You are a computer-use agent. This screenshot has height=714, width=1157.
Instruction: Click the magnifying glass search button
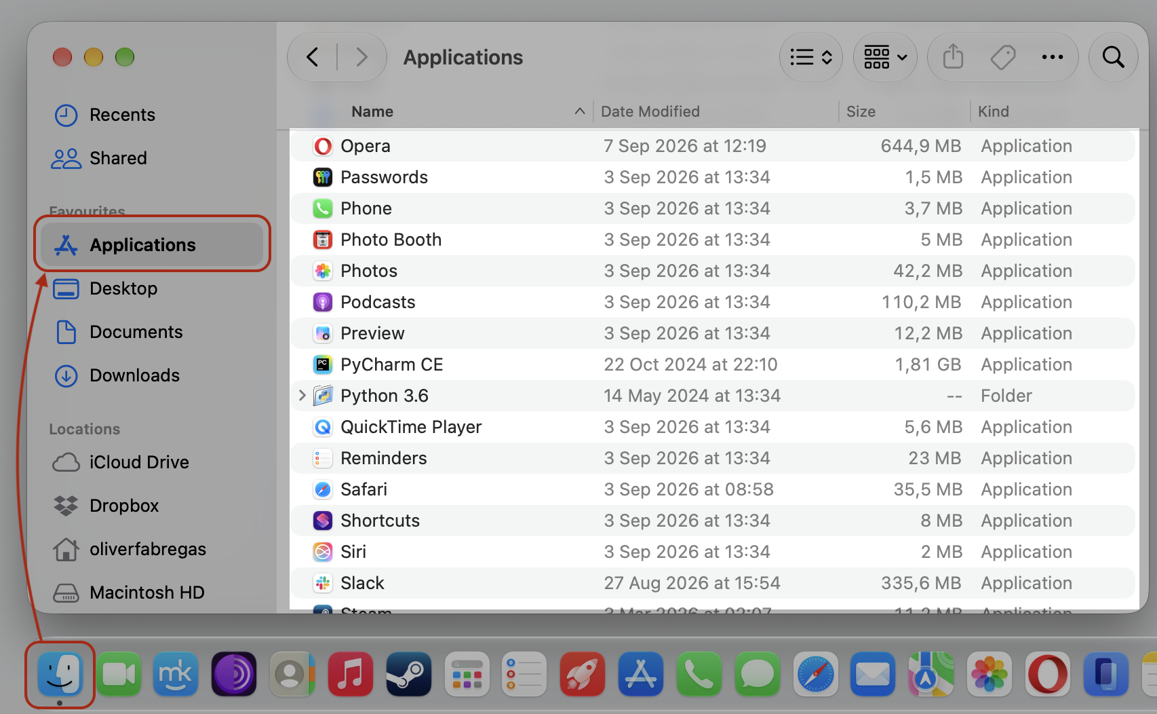click(x=1114, y=57)
